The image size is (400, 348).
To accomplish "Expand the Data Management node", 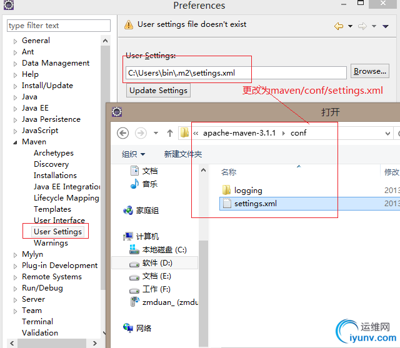I will point(15,64).
